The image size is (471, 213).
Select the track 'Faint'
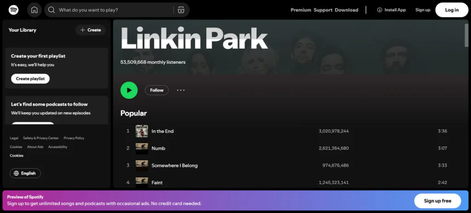157,182
